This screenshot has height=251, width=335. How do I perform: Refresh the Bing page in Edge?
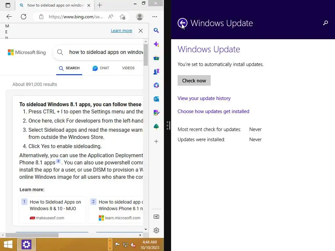24,17
